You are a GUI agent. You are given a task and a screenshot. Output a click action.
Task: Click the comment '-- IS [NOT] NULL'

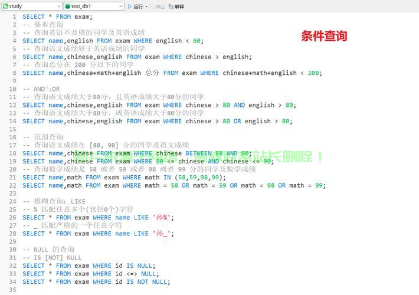point(52,258)
